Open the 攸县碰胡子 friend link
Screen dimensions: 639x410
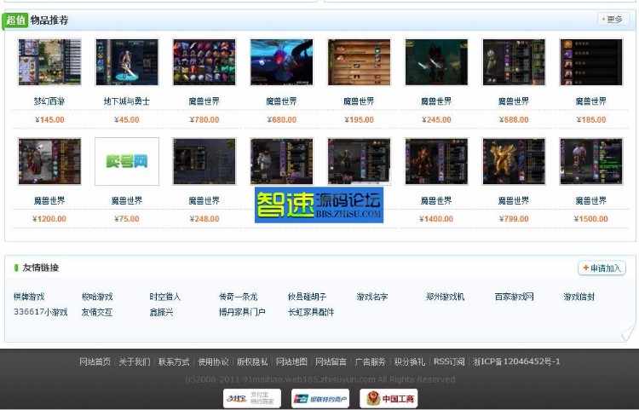pos(307,297)
